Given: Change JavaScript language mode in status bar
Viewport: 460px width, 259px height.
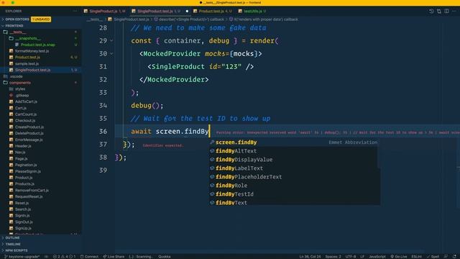Looking at the screenshot, I should tap(377, 257).
